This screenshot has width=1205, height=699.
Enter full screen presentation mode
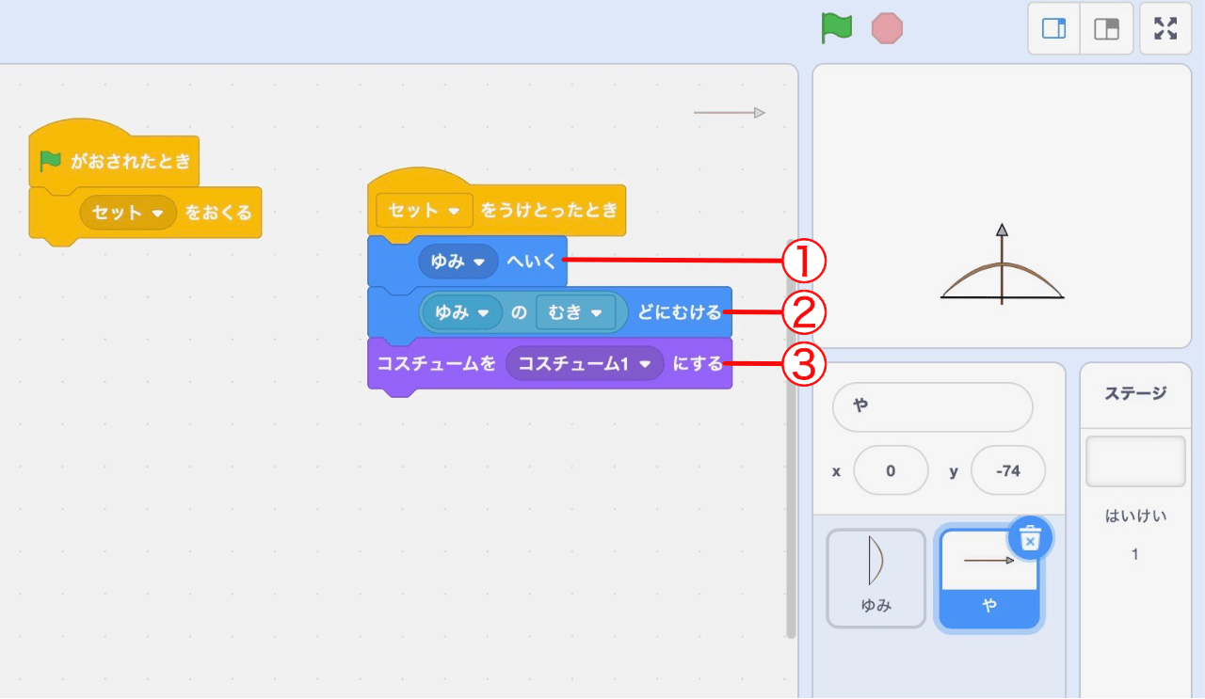(1165, 28)
